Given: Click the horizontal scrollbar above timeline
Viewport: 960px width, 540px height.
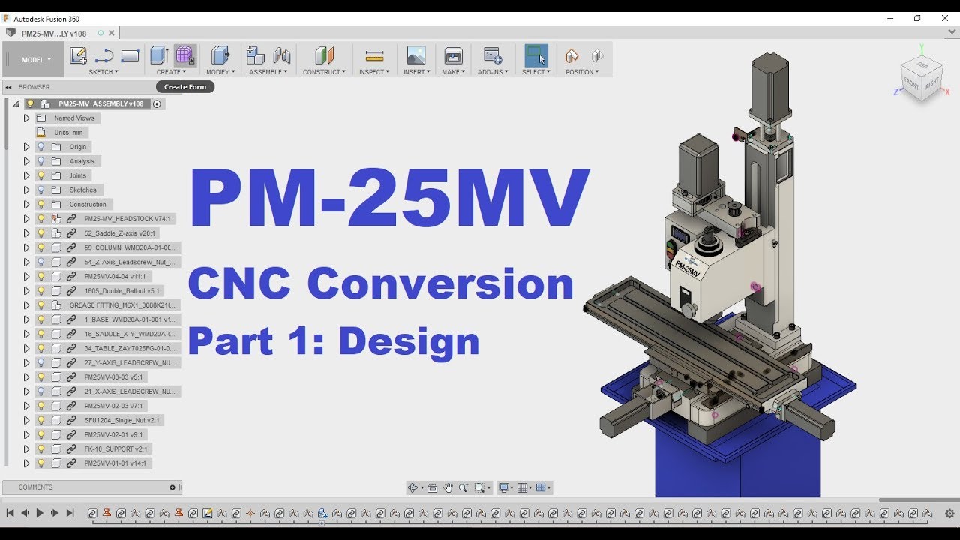Looking at the screenshot, I should [x=919, y=500].
